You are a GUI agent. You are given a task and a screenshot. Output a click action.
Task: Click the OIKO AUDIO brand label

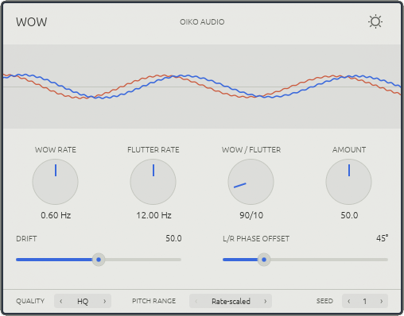pyautogui.click(x=202, y=21)
